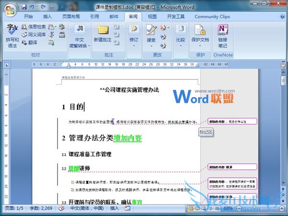Expand 比较 compare dropdown
288x216 pixels.
pos(181,46)
